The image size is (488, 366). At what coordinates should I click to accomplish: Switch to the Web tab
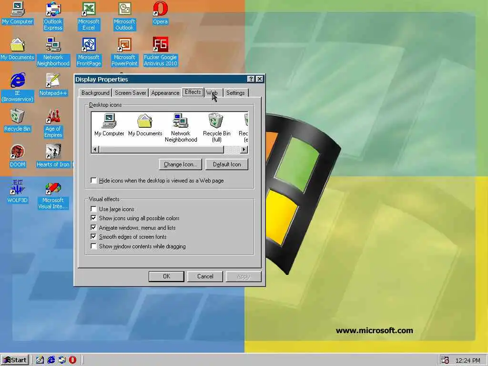pyautogui.click(x=212, y=93)
